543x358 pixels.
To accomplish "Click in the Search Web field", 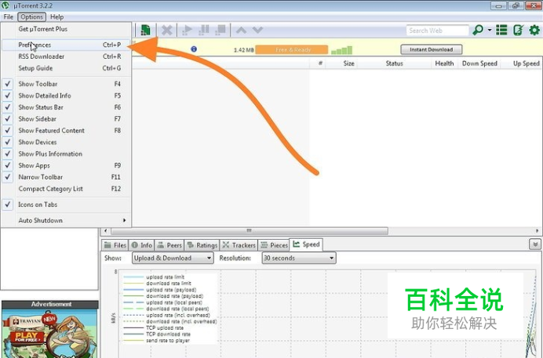I will pos(437,31).
